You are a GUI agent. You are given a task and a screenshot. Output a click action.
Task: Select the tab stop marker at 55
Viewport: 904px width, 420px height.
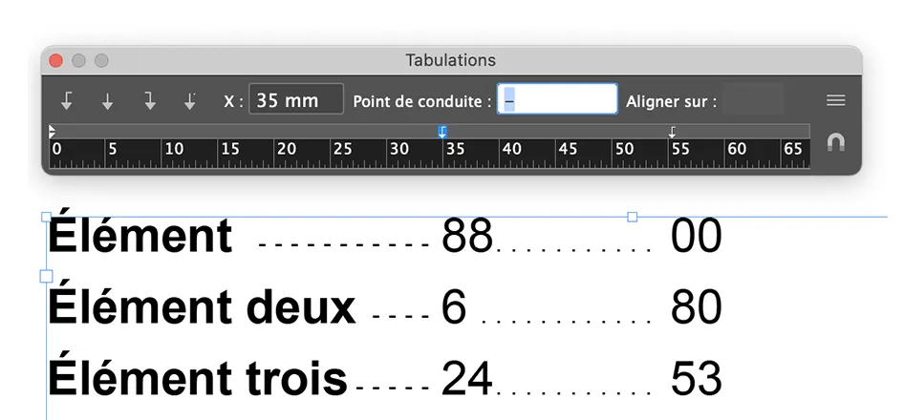(672, 132)
